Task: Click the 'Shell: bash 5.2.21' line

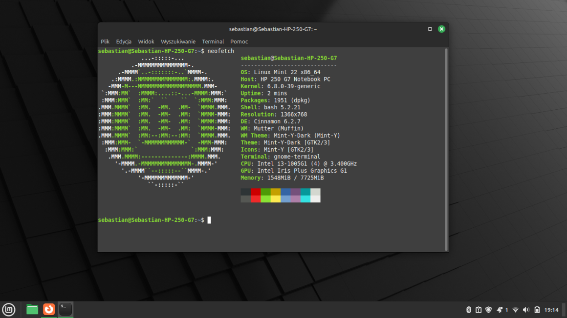Action: coord(270,107)
